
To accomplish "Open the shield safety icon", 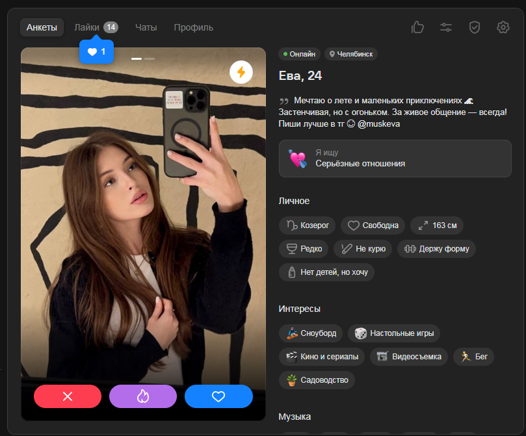I will [475, 27].
